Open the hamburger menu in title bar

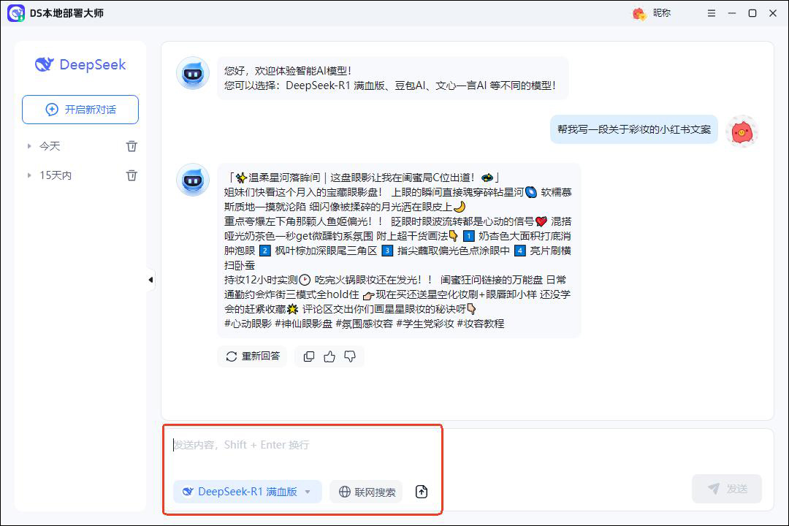711,13
